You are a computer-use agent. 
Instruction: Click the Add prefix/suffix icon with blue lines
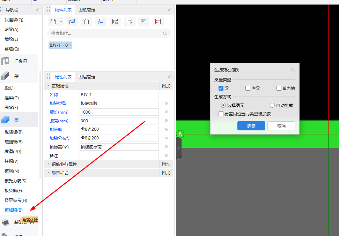coord(143,21)
